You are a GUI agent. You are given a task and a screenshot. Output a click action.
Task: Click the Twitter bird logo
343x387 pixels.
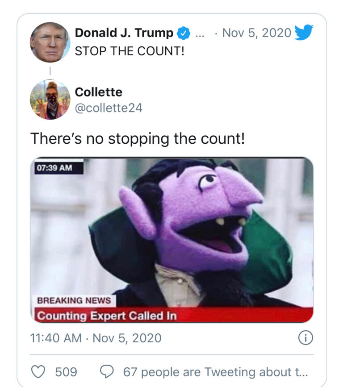[304, 32]
